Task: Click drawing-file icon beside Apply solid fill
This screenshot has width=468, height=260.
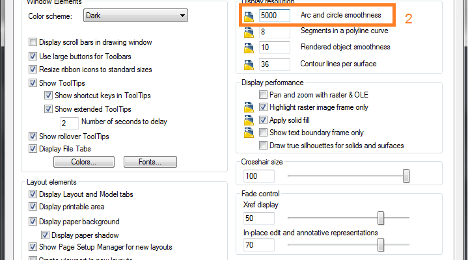Action: click(x=249, y=120)
